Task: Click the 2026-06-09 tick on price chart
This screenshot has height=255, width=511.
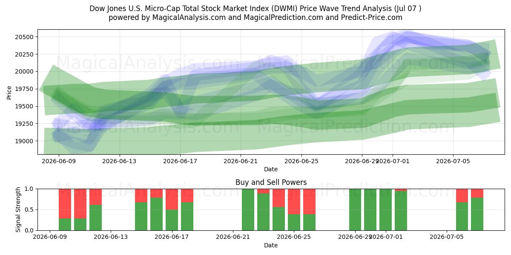Action: point(59,161)
